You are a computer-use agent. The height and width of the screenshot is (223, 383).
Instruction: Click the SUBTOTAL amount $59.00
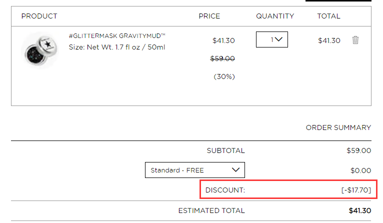click(358, 150)
